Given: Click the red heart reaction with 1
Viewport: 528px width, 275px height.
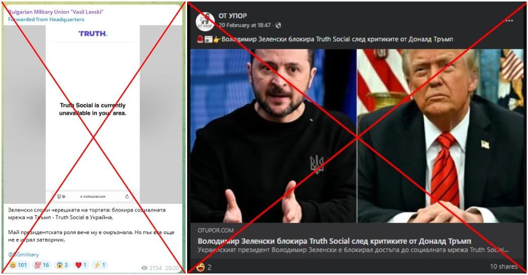Looking at the screenshot, I should (x=81, y=265).
